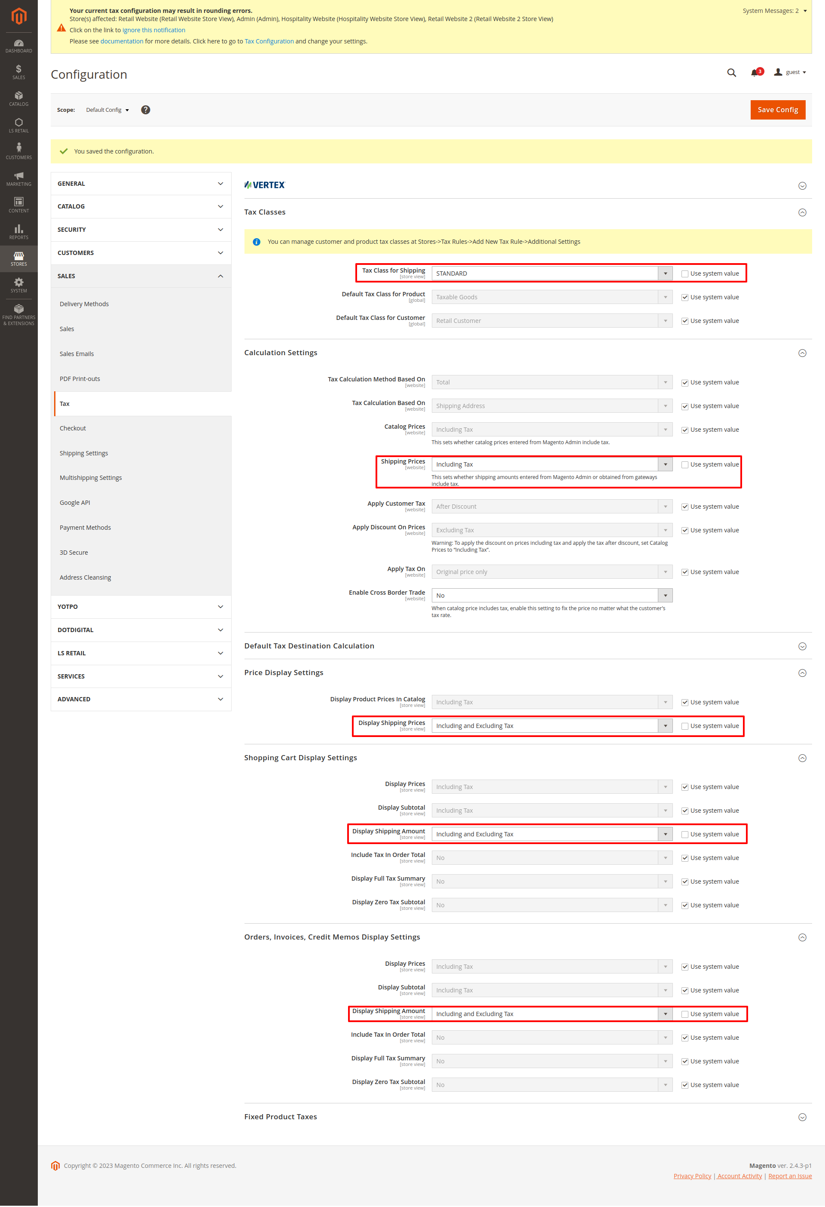Check Use system value for Tax Class for Shipping
The height and width of the screenshot is (1207, 825).
684,274
